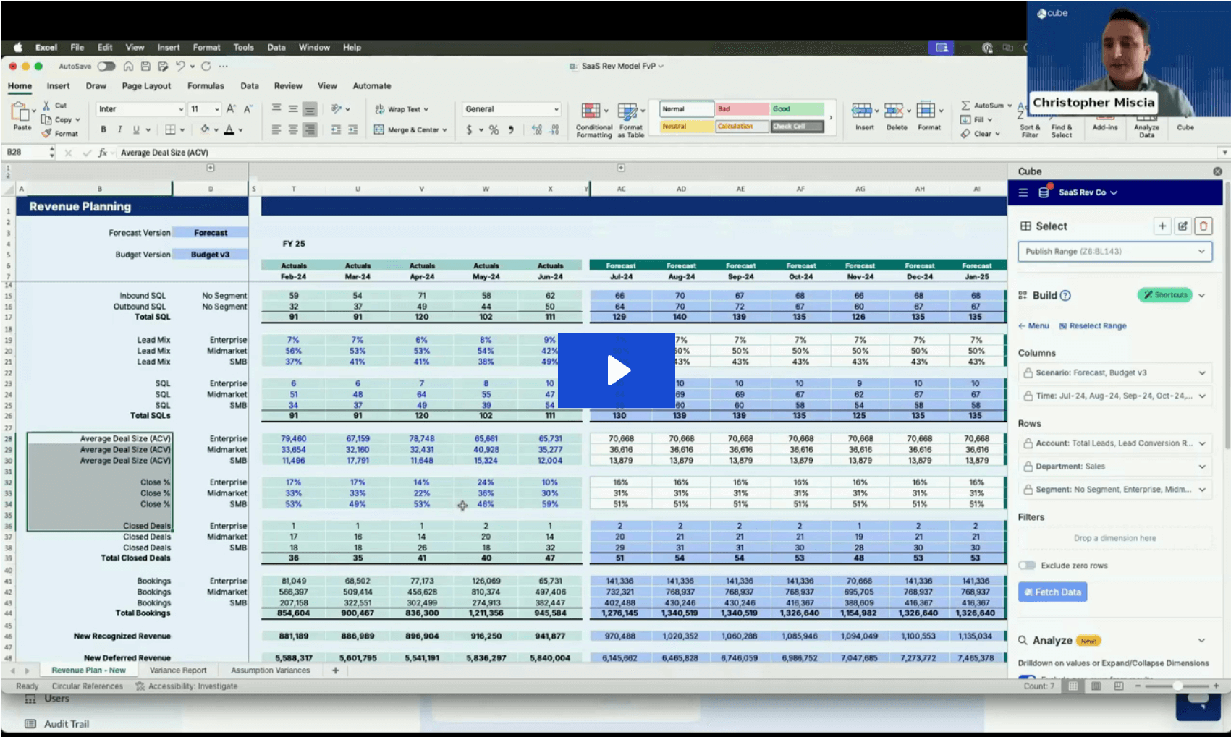Enable the Exclude zero rows toggle

coord(1027,566)
